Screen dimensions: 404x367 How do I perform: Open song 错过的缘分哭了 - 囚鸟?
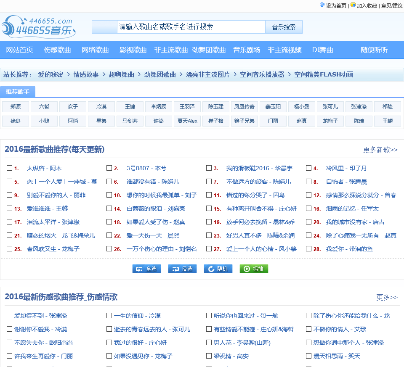[255, 195]
